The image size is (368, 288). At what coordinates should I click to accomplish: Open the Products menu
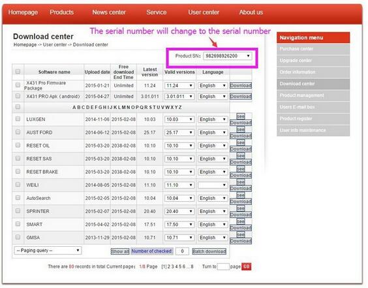click(x=62, y=12)
